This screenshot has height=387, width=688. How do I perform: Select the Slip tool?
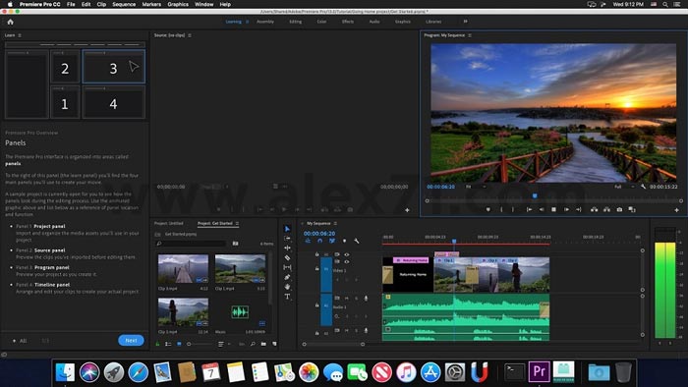[x=287, y=267]
